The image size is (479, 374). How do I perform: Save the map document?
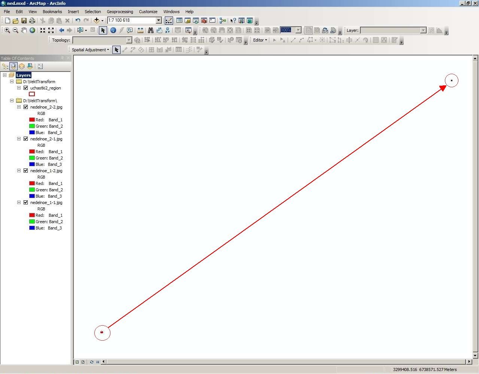[x=24, y=21]
